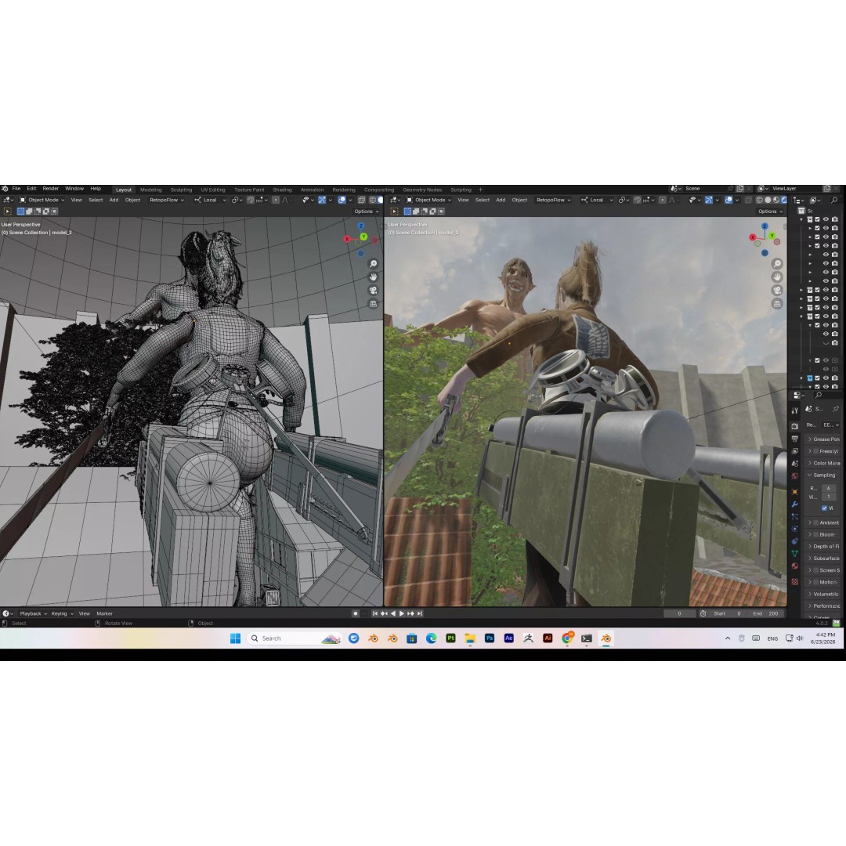Toggle camera view in right viewport
The height and width of the screenshot is (846, 846).
[777, 291]
